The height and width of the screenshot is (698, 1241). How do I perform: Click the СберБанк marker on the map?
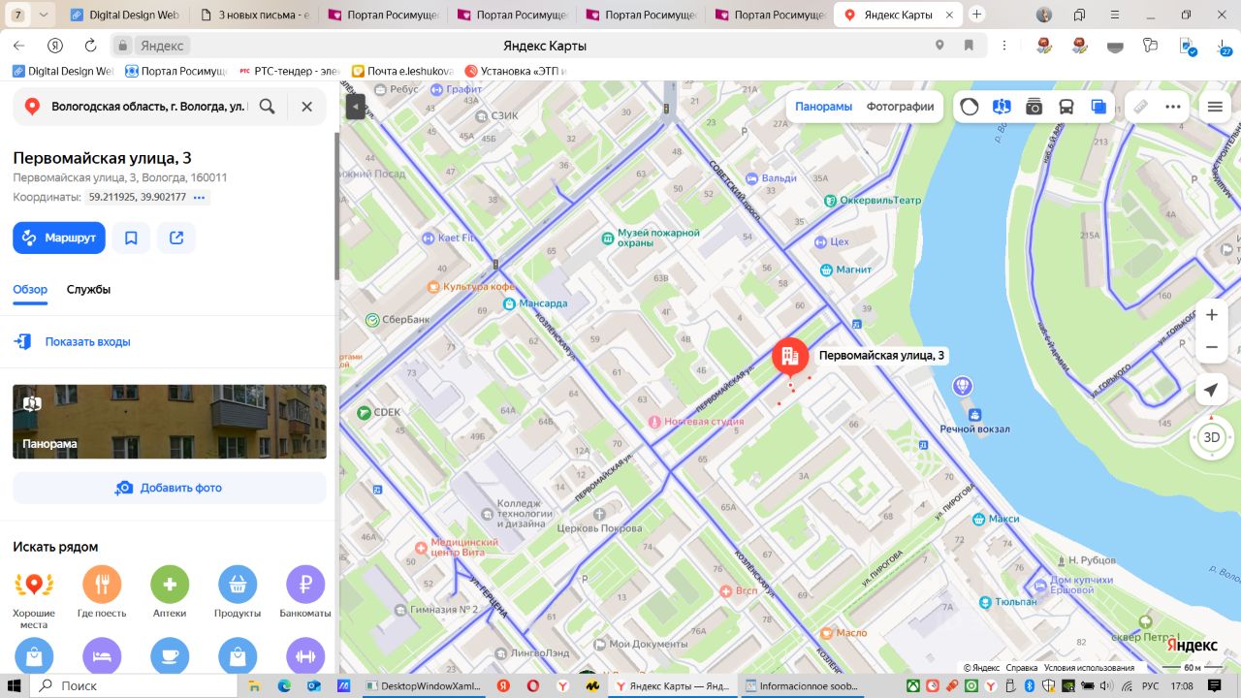click(x=372, y=320)
